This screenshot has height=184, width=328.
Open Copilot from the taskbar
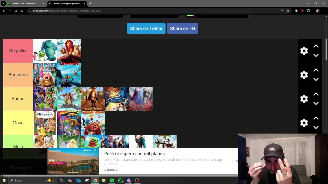click(70, 180)
